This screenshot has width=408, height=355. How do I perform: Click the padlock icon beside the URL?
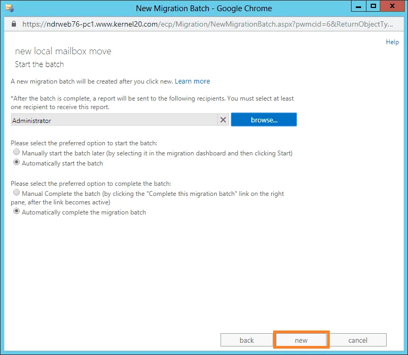click(13, 24)
